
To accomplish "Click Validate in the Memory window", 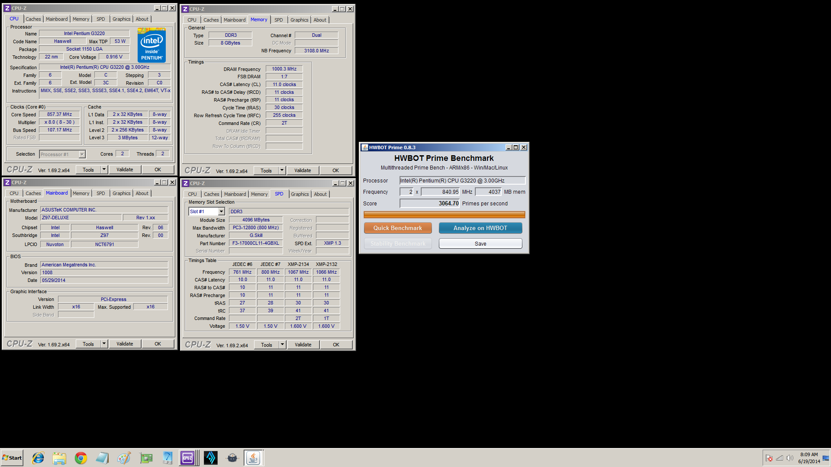I will click(303, 170).
